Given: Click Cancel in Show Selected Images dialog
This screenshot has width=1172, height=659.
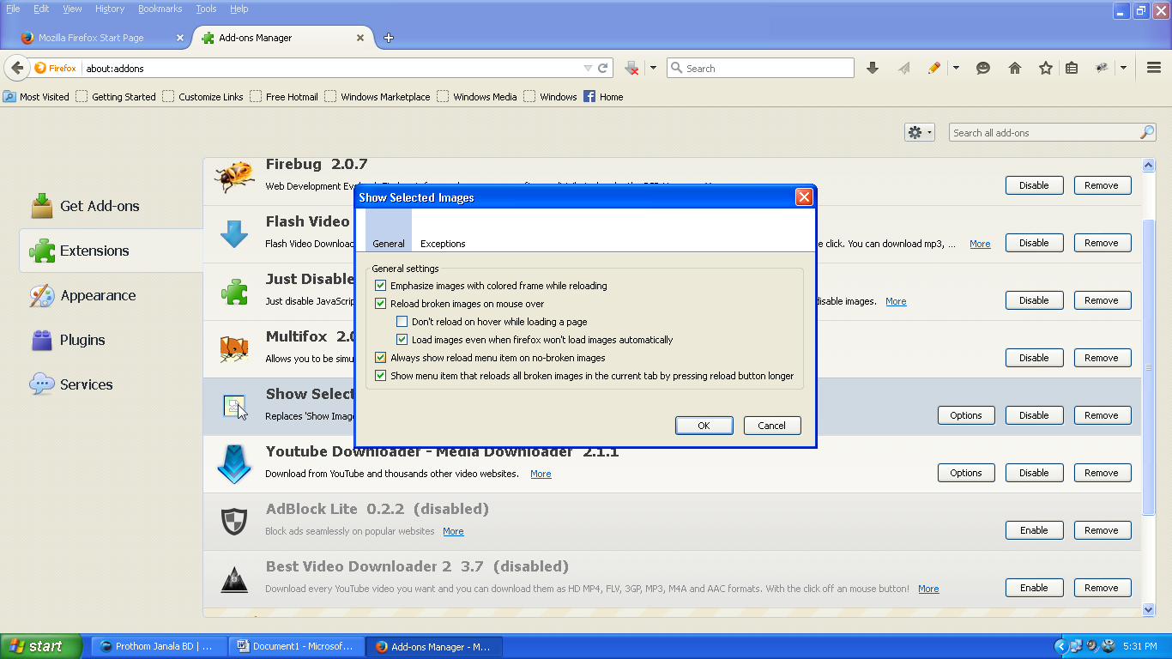Looking at the screenshot, I should pyautogui.click(x=771, y=426).
